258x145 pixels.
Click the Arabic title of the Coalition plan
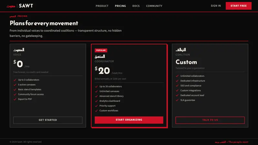click(x=181, y=50)
